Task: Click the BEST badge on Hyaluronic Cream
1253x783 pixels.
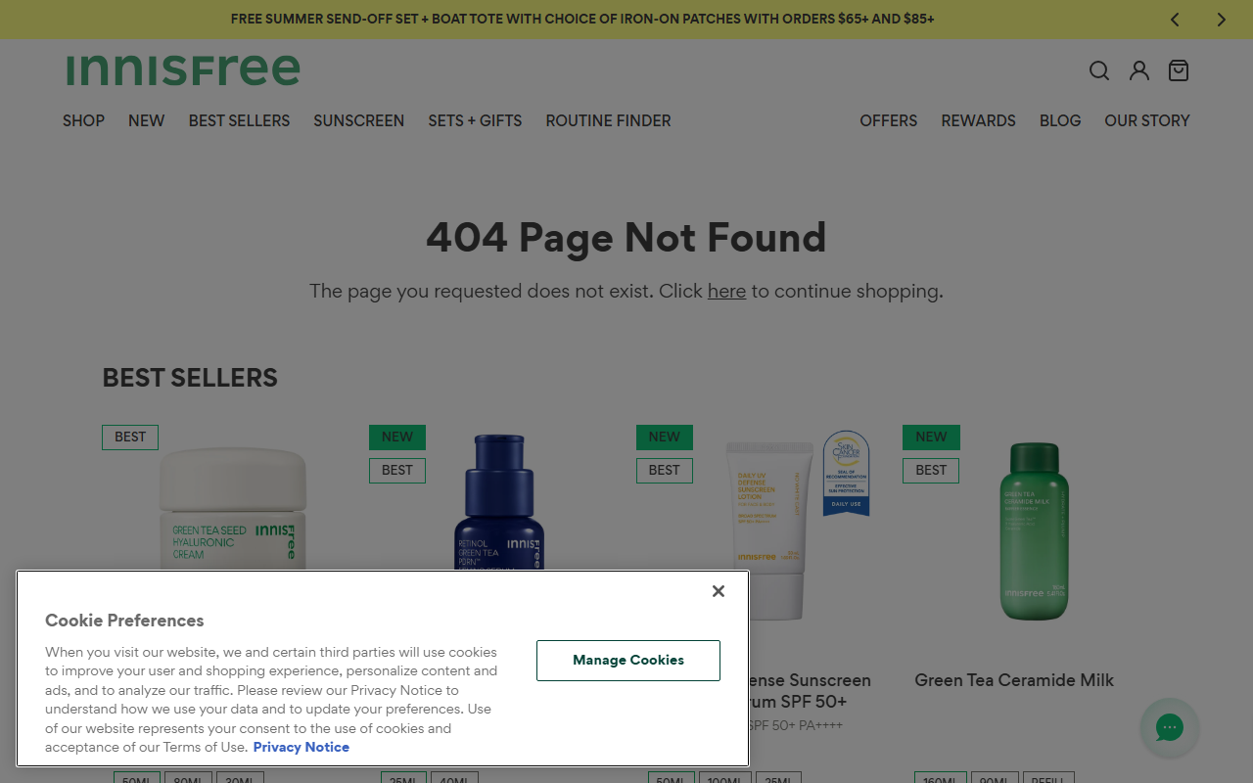Action: click(130, 438)
